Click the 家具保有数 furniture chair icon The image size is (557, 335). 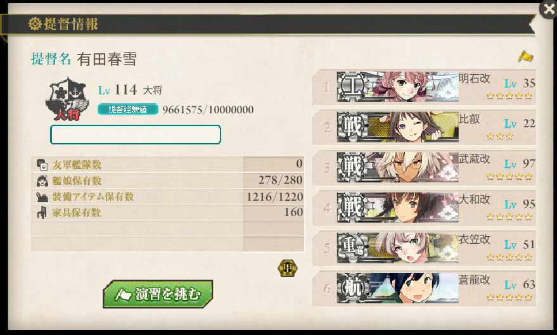coord(42,212)
